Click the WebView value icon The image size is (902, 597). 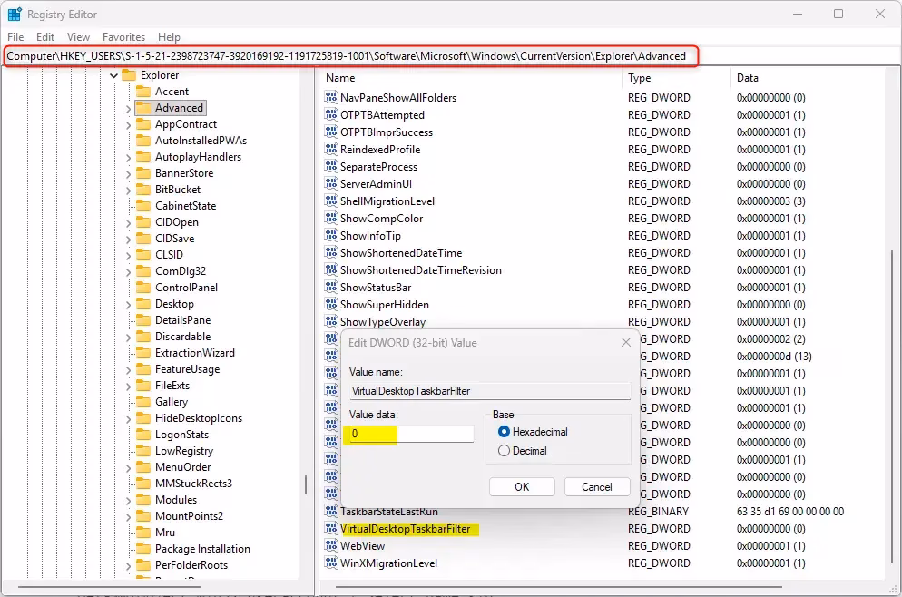[x=331, y=546]
